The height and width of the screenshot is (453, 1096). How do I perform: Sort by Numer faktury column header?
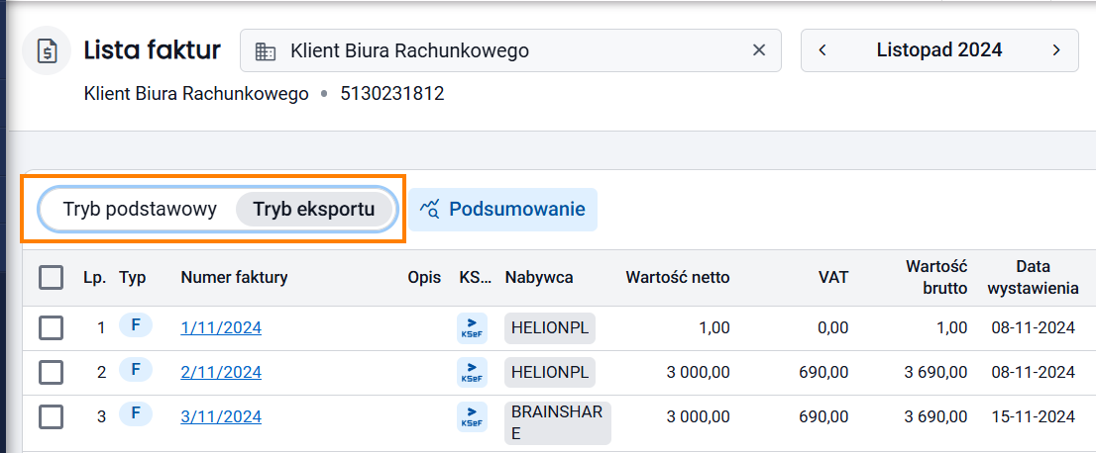(x=234, y=278)
